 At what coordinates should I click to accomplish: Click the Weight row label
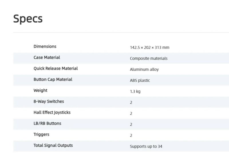40,90
